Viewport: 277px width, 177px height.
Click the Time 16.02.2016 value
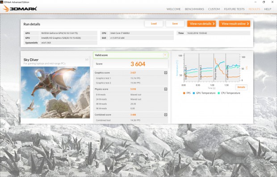(197, 33)
